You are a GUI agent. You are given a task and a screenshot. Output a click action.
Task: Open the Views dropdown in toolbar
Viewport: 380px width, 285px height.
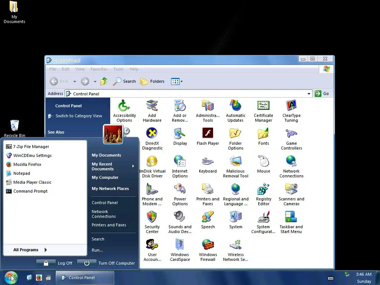(177, 81)
